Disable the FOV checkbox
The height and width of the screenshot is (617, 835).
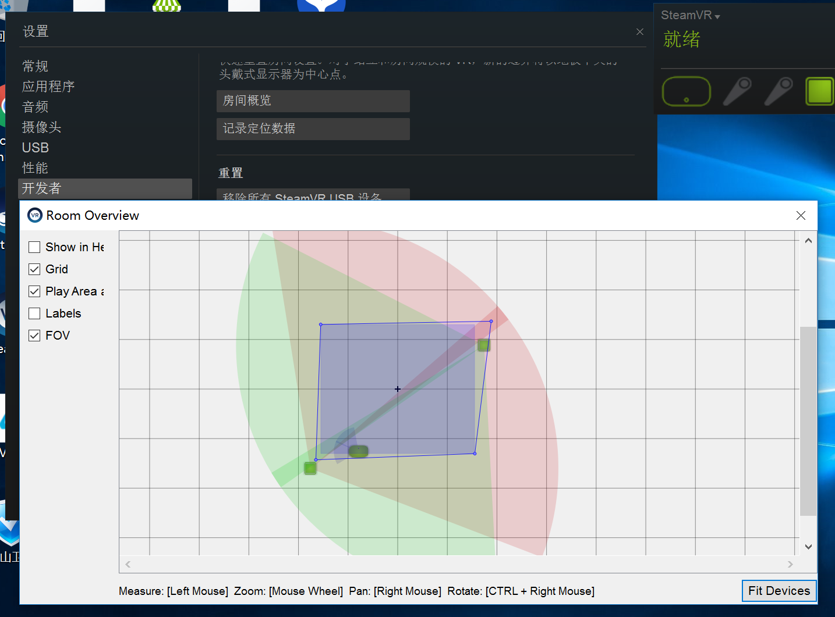tap(34, 336)
